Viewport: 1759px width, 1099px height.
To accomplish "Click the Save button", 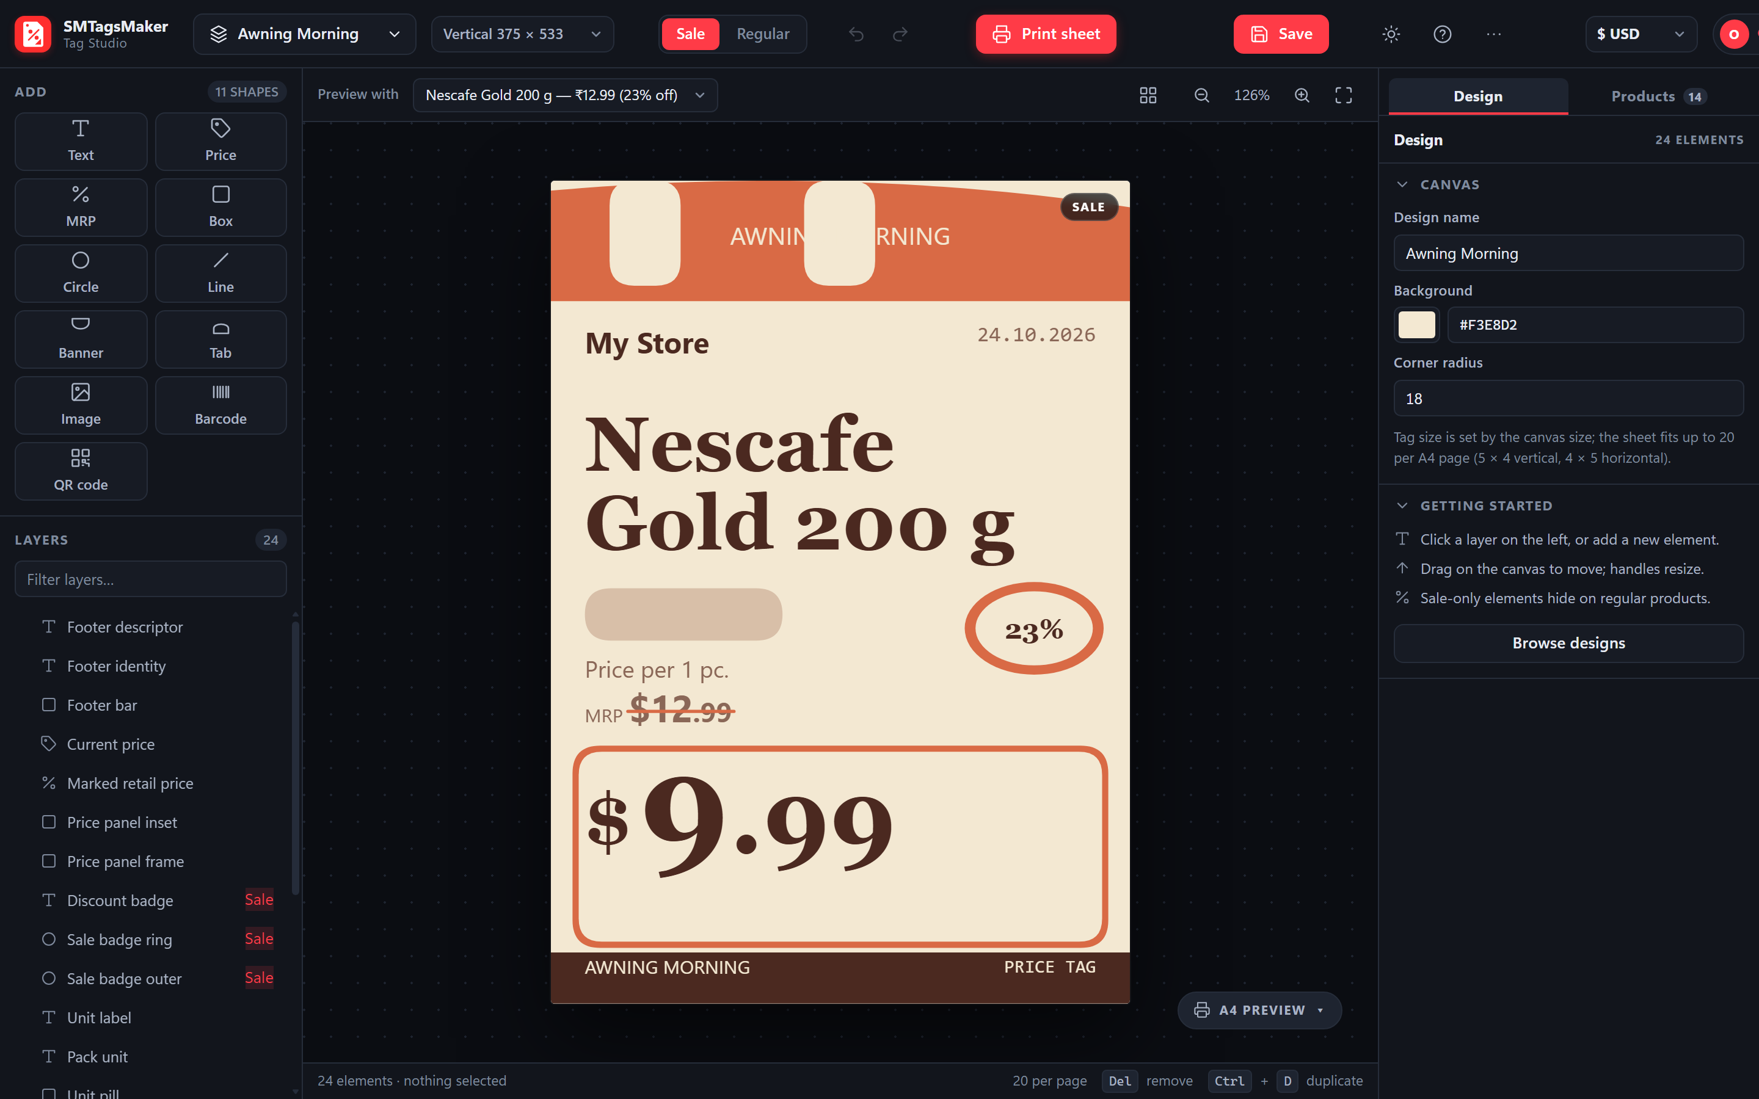I will point(1281,34).
